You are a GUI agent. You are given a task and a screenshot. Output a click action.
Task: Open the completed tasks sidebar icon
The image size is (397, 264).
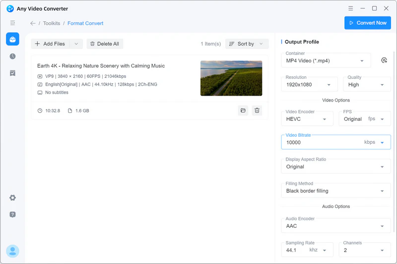click(12, 73)
